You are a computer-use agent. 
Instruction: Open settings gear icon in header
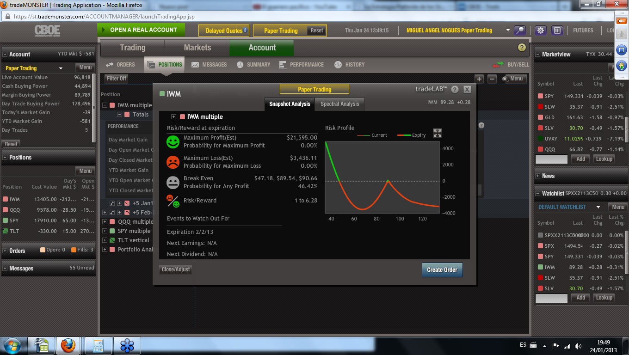pyautogui.click(x=540, y=31)
